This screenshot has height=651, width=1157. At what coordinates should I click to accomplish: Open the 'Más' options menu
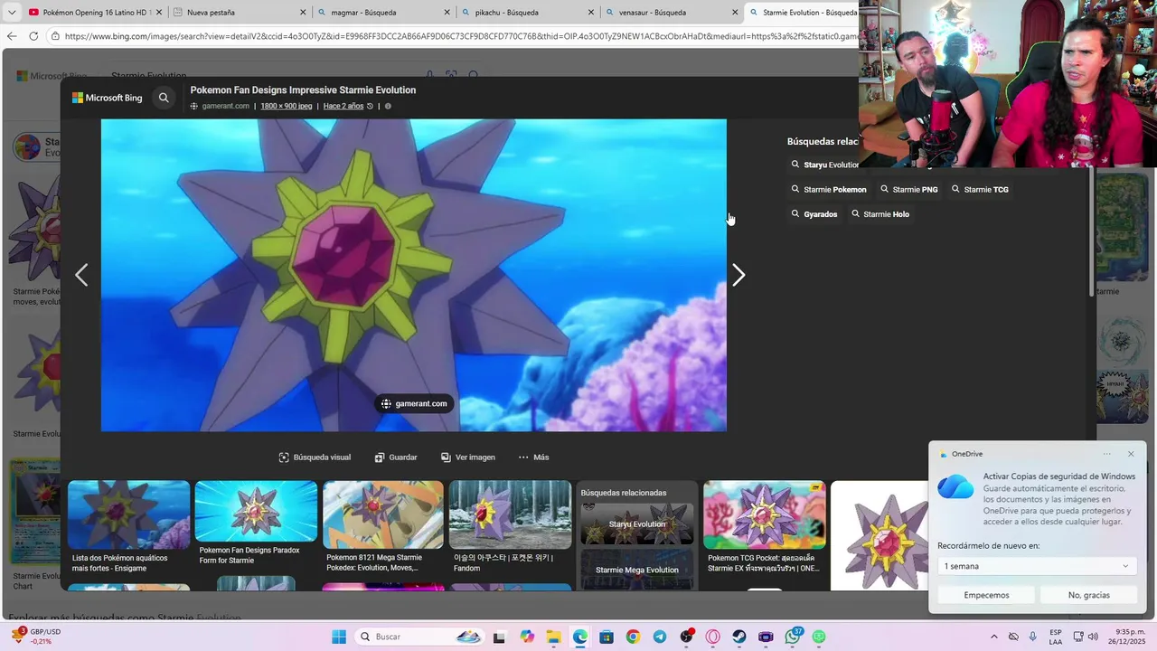click(533, 458)
